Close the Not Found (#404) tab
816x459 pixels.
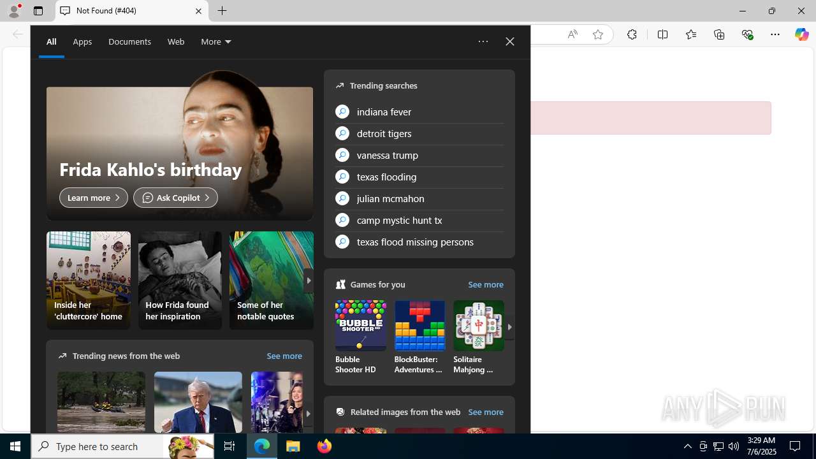[198, 11]
